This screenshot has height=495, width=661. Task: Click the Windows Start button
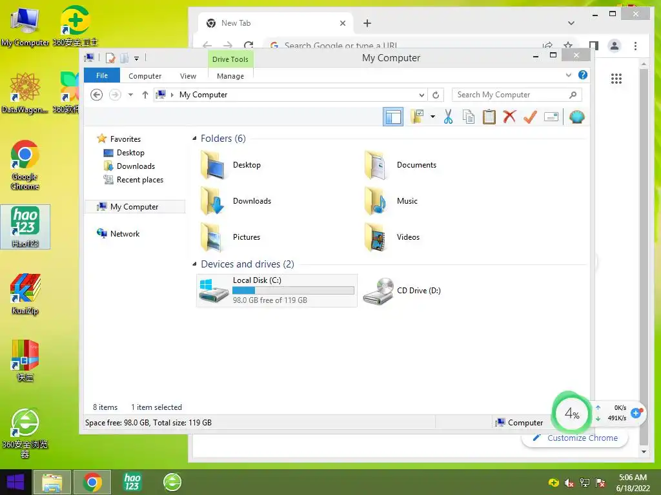pyautogui.click(x=15, y=482)
